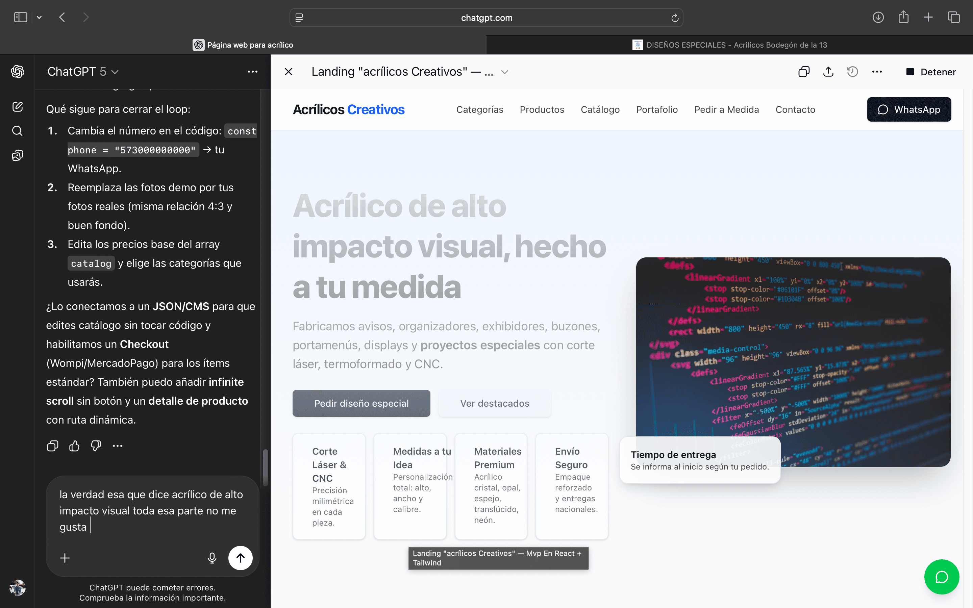973x608 pixels.
Task: Click Ver destacados button
Action: 495,403
